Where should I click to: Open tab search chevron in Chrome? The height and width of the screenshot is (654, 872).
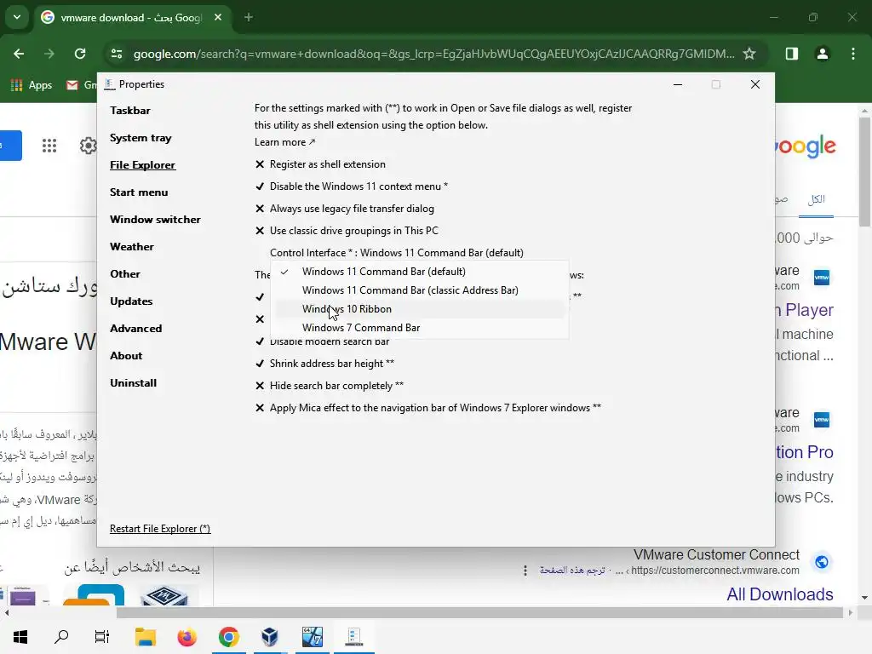tap(17, 17)
